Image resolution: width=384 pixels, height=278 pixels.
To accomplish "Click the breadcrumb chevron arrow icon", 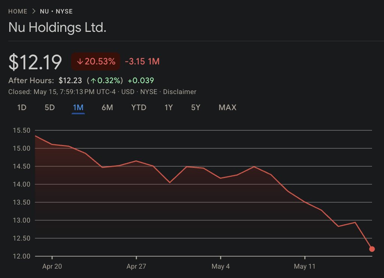I will (34, 11).
